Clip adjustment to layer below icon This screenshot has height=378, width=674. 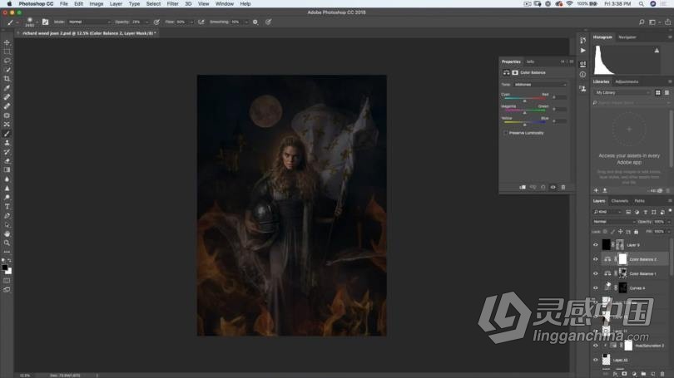(x=523, y=187)
